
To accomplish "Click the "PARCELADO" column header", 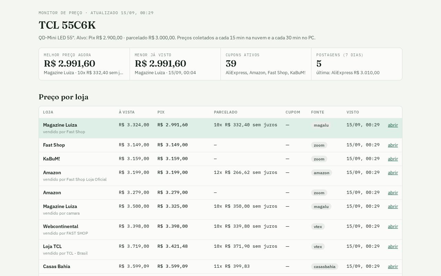I will tap(226, 112).
